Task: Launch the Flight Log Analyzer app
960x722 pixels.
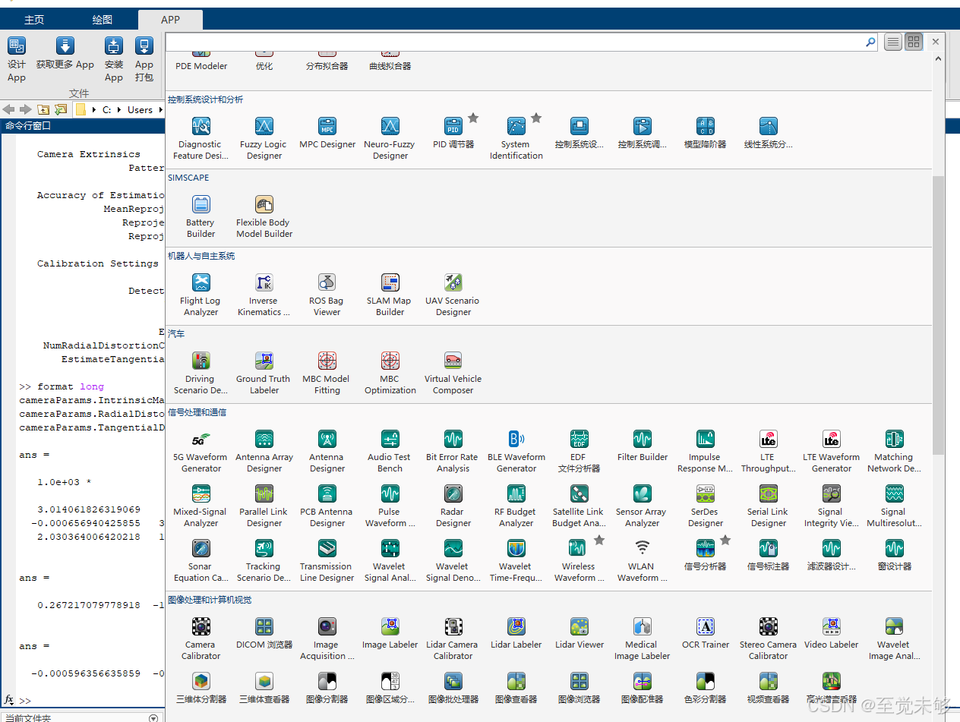Action: (201, 295)
